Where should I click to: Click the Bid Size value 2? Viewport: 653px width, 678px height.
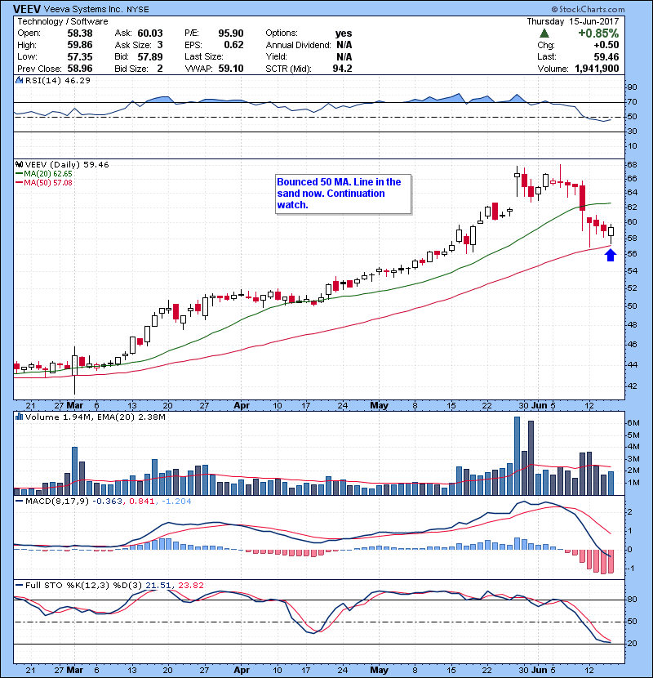coord(160,69)
